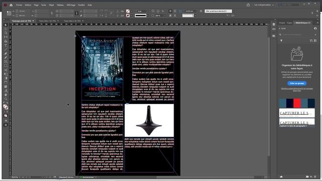The height and width of the screenshot is (181, 322).
Task: Select the spinning top image on page
Action: 149,120
